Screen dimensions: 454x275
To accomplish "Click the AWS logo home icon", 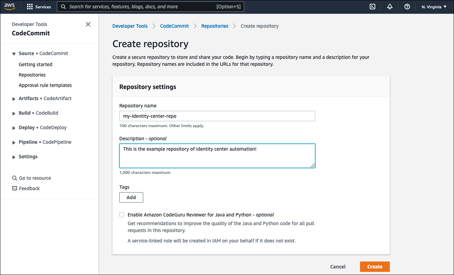I will point(10,7).
